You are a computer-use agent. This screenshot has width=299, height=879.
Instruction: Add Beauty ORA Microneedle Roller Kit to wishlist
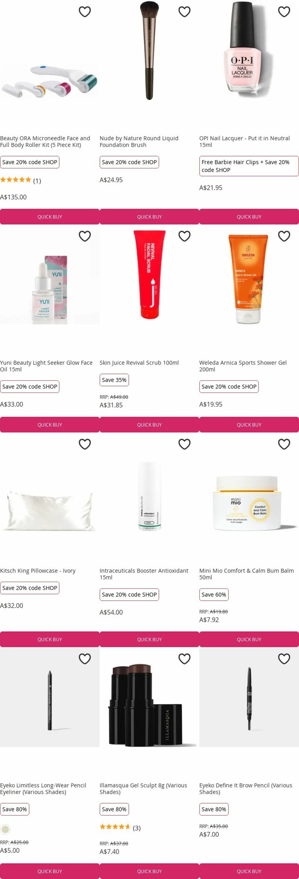pyautogui.click(x=85, y=12)
